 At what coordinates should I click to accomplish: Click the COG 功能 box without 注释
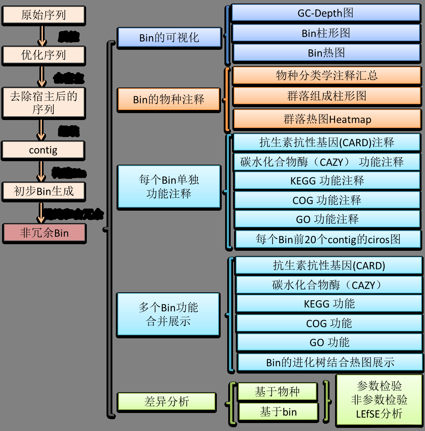click(x=330, y=323)
